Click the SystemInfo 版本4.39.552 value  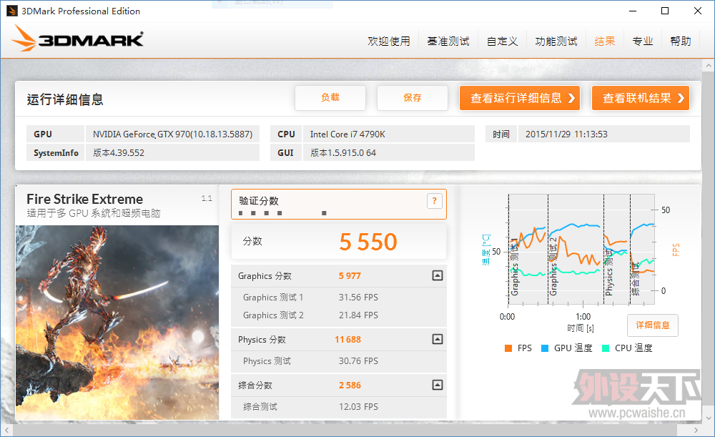point(172,153)
